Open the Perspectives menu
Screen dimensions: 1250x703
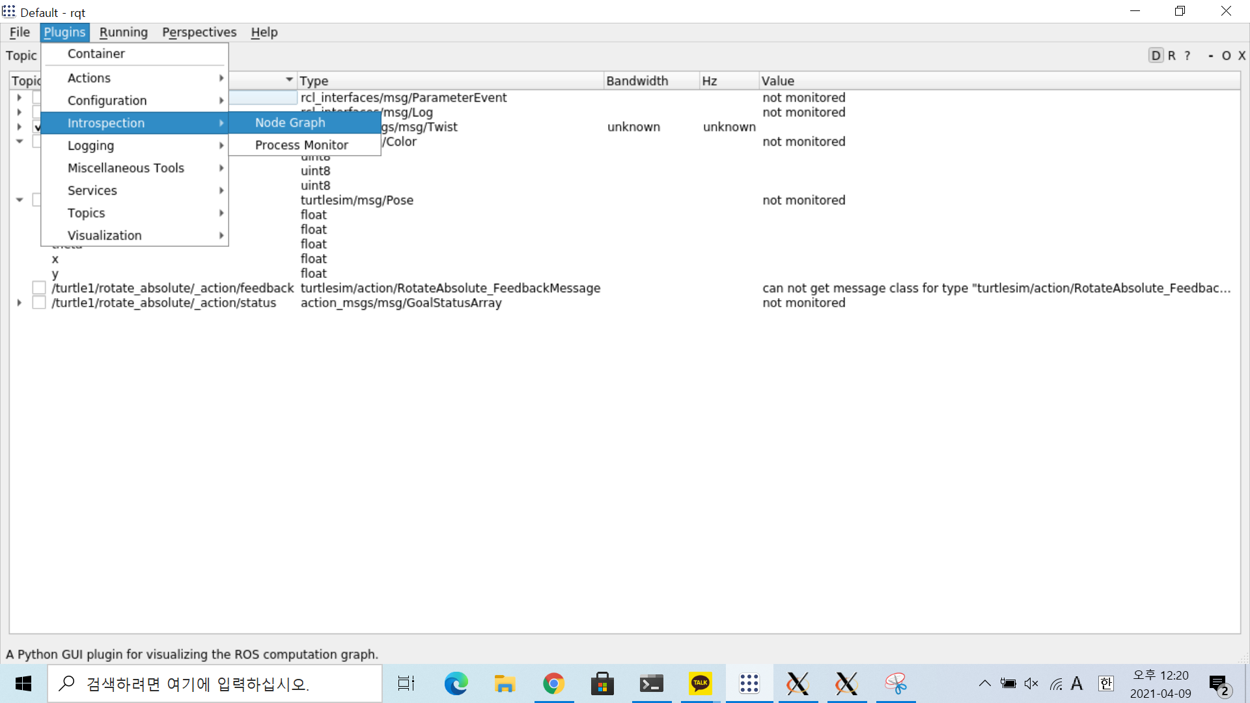pyautogui.click(x=199, y=32)
